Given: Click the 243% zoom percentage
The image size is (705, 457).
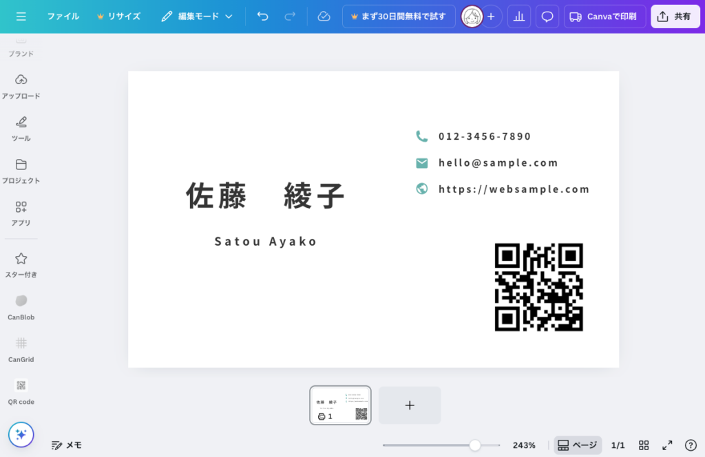Looking at the screenshot, I should pos(524,445).
